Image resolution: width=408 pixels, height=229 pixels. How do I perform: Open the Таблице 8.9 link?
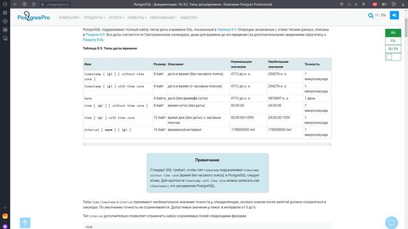227,30
